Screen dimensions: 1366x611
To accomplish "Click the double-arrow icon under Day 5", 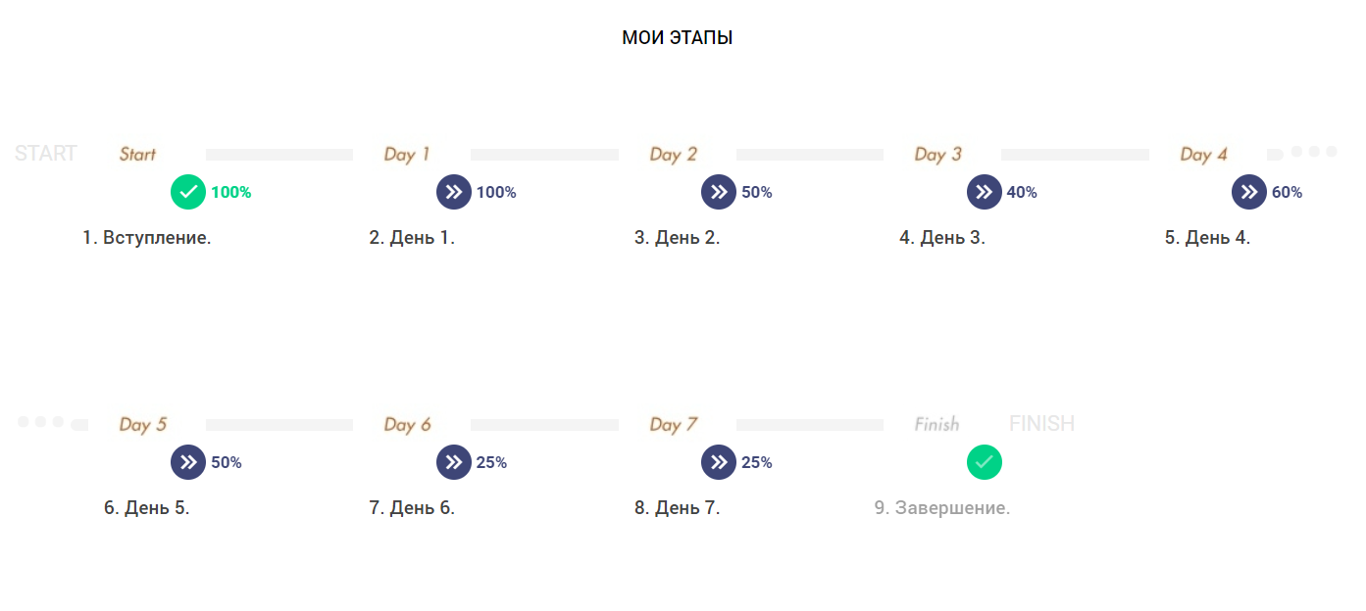I will click(188, 462).
